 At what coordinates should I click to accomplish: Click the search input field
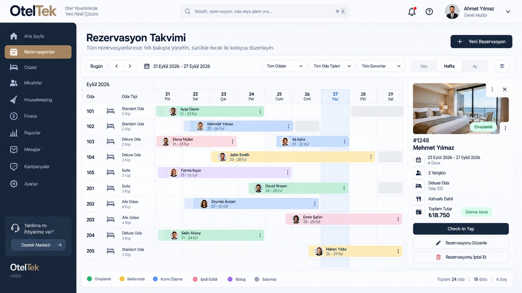point(265,11)
